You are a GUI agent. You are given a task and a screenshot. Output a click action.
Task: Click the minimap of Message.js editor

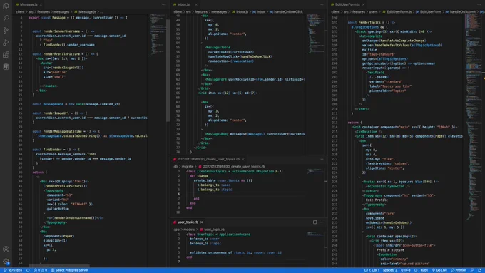click(x=158, y=34)
